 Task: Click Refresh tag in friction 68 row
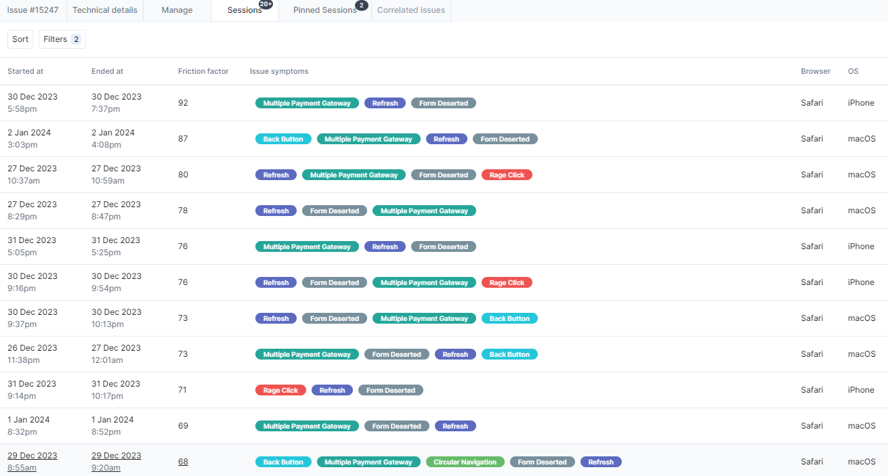601,462
